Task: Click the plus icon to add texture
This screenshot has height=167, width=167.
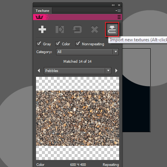Action: pos(42,29)
